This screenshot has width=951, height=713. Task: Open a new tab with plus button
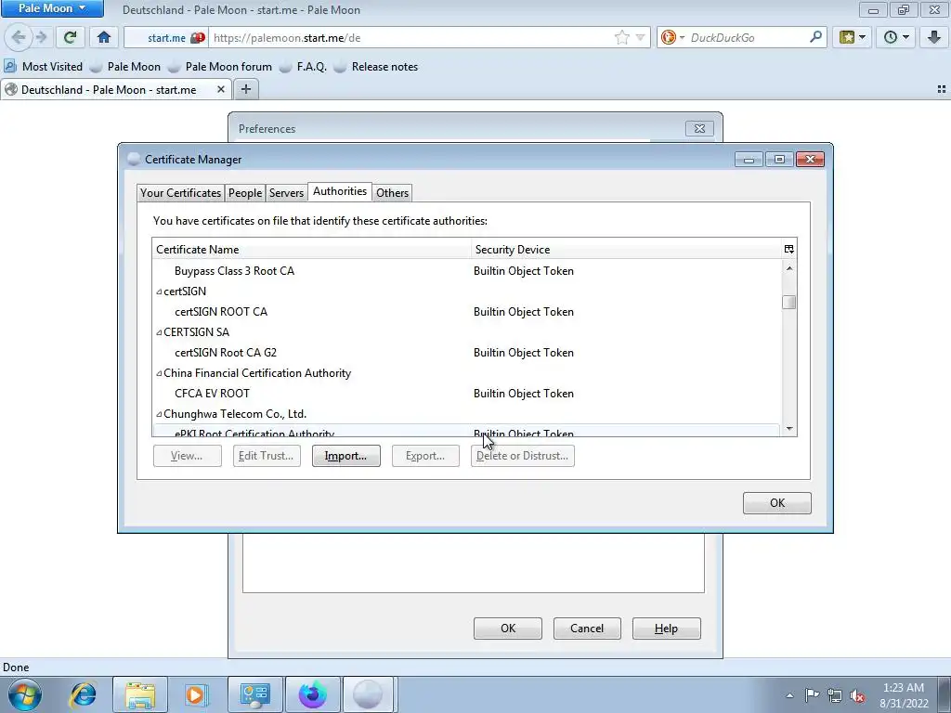tap(245, 90)
